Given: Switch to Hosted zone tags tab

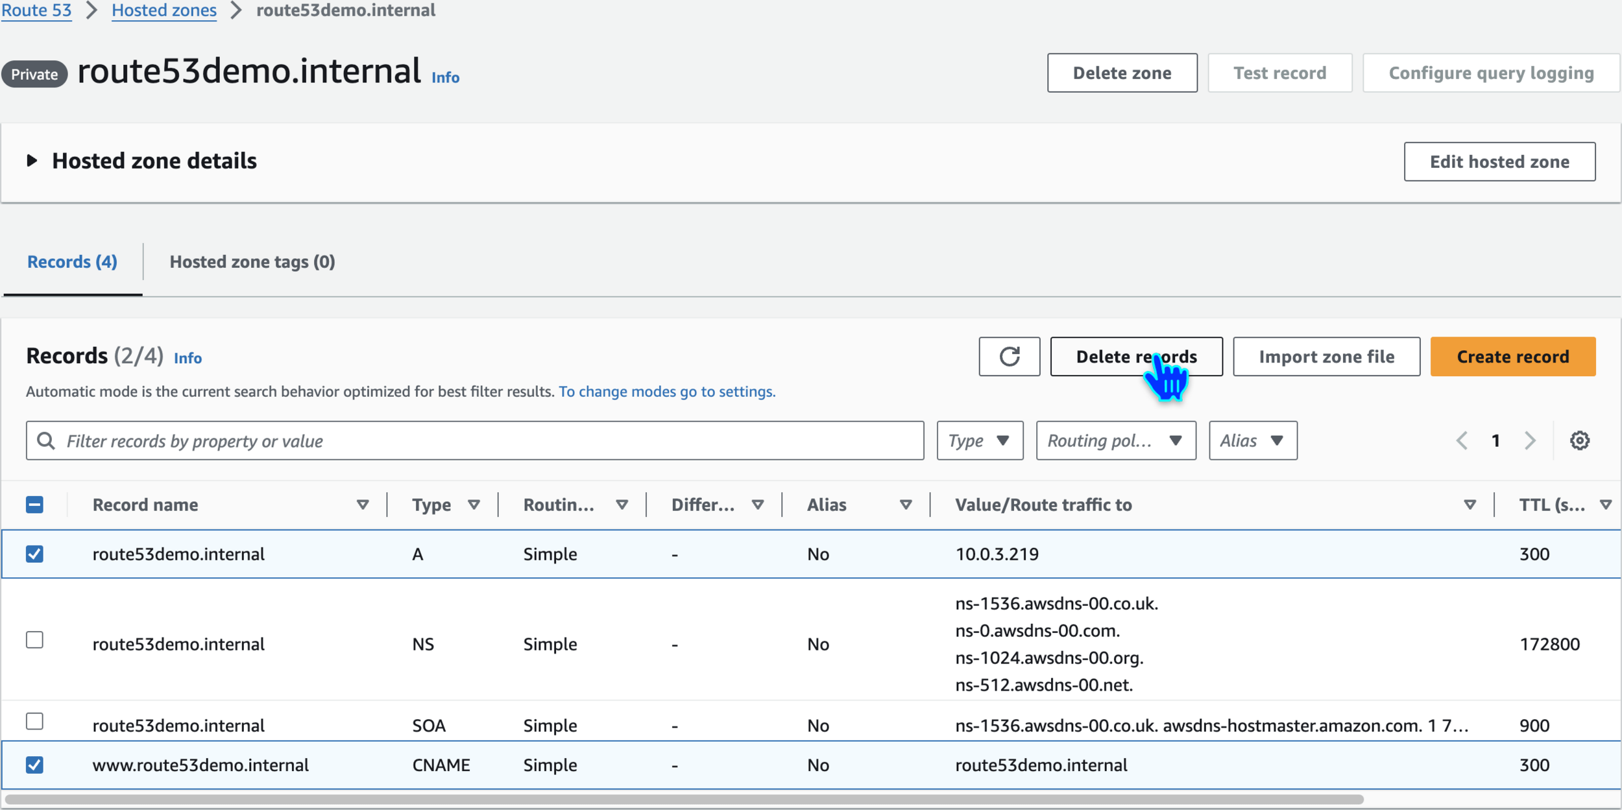Looking at the screenshot, I should pyautogui.click(x=252, y=262).
